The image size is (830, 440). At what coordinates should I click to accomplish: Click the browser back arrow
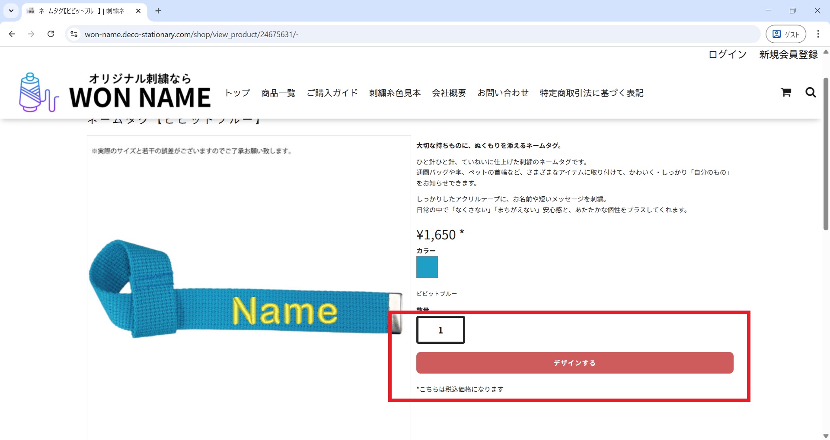(12, 34)
